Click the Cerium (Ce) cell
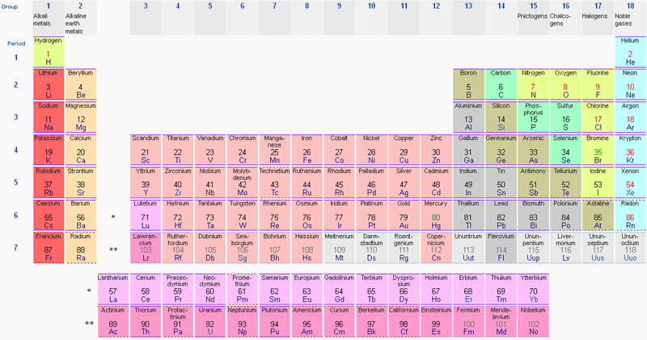647x340 pixels. 146,289
